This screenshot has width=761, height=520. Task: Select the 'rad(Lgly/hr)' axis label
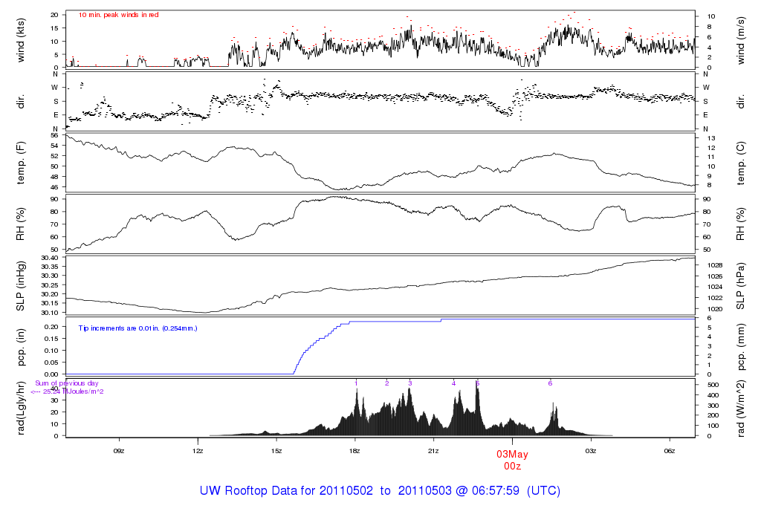tap(20, 408)
